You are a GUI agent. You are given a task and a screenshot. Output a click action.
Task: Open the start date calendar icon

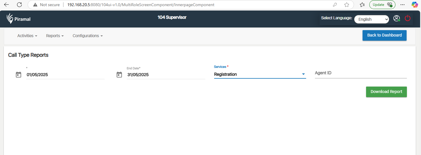(x=19, y=75)
